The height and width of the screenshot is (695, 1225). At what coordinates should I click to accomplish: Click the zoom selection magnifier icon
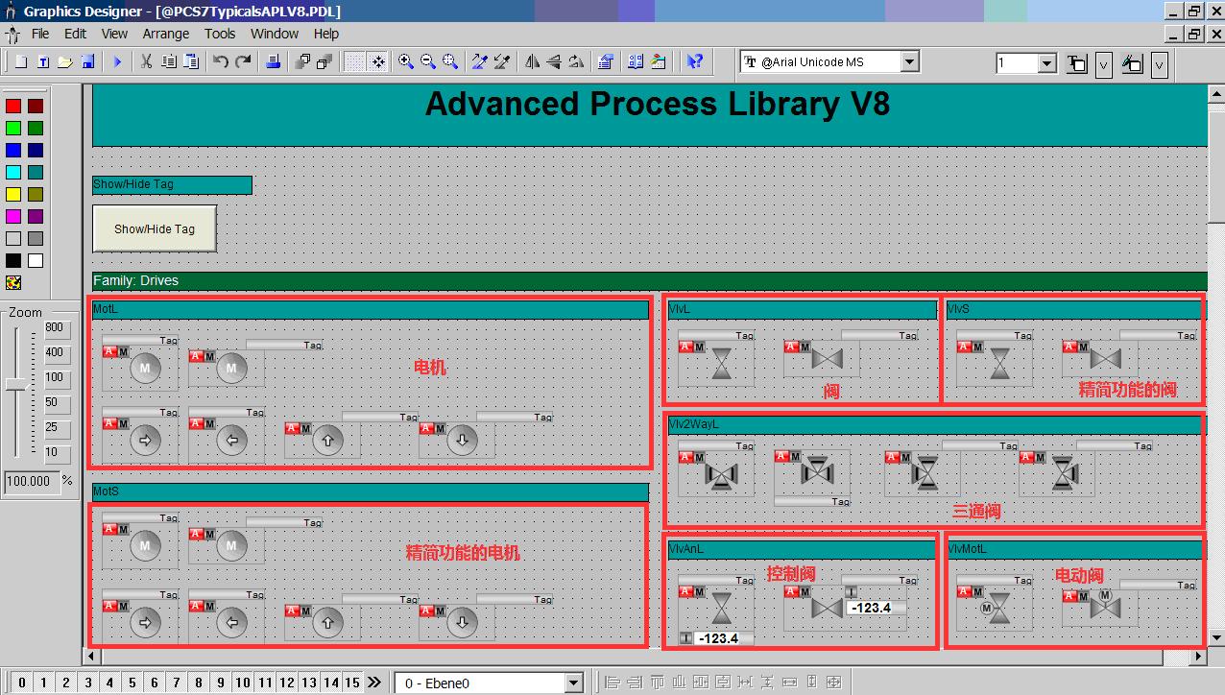coord(450,61)
